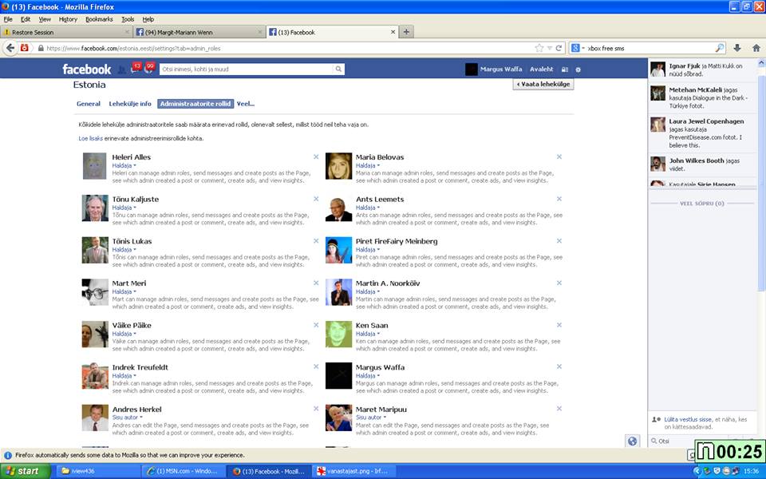Remove admin Ants Leemets with X
Viewport: 766px width, 479px height.
tap(559, 199)
